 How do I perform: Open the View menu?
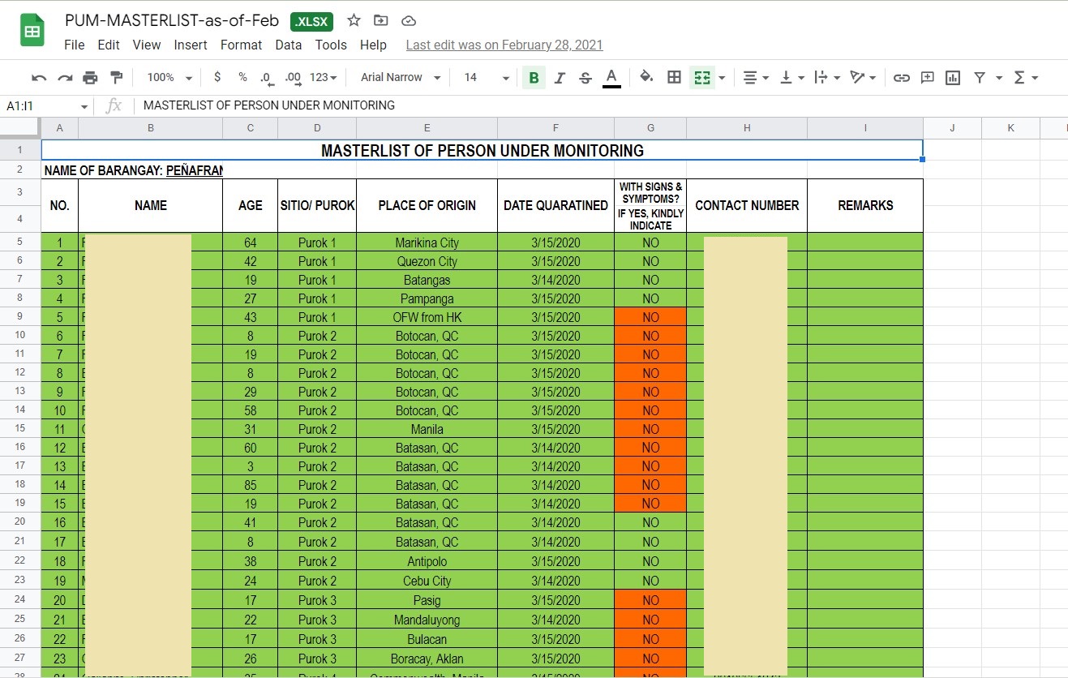click(x=147, y=45)
